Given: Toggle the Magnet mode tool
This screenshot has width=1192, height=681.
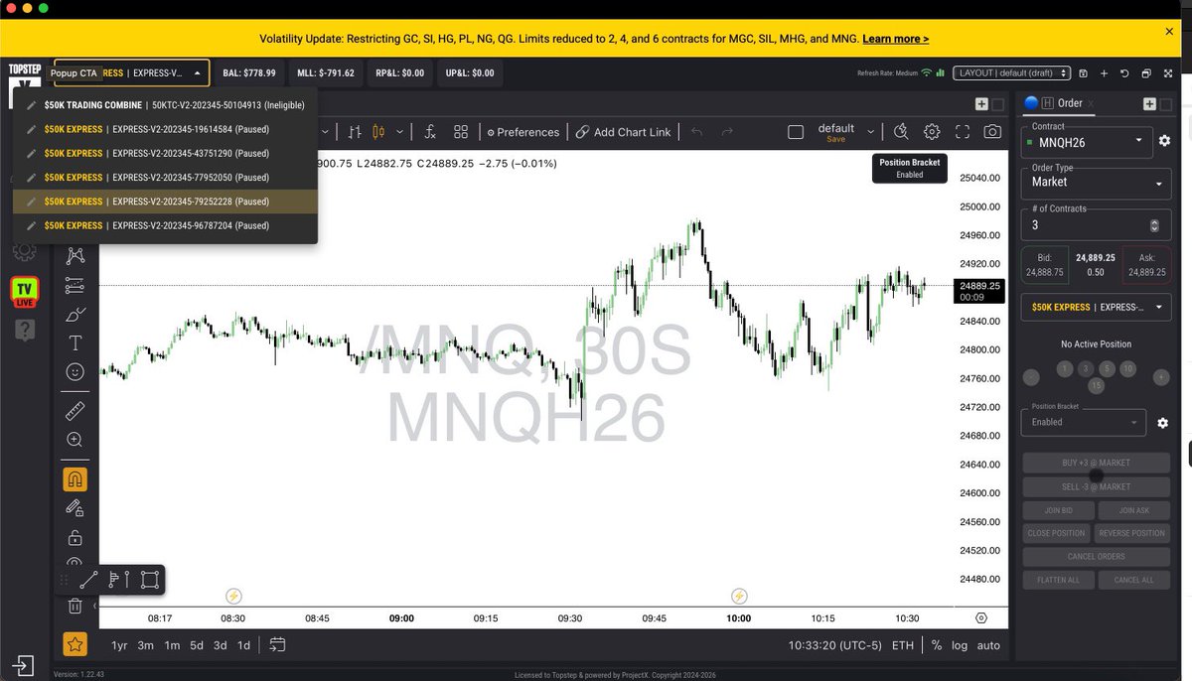Looking at the screenshot, I should [x=74, y=479].
